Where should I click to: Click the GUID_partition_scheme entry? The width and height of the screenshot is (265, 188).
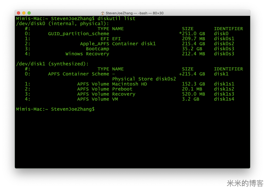(79, 34)
